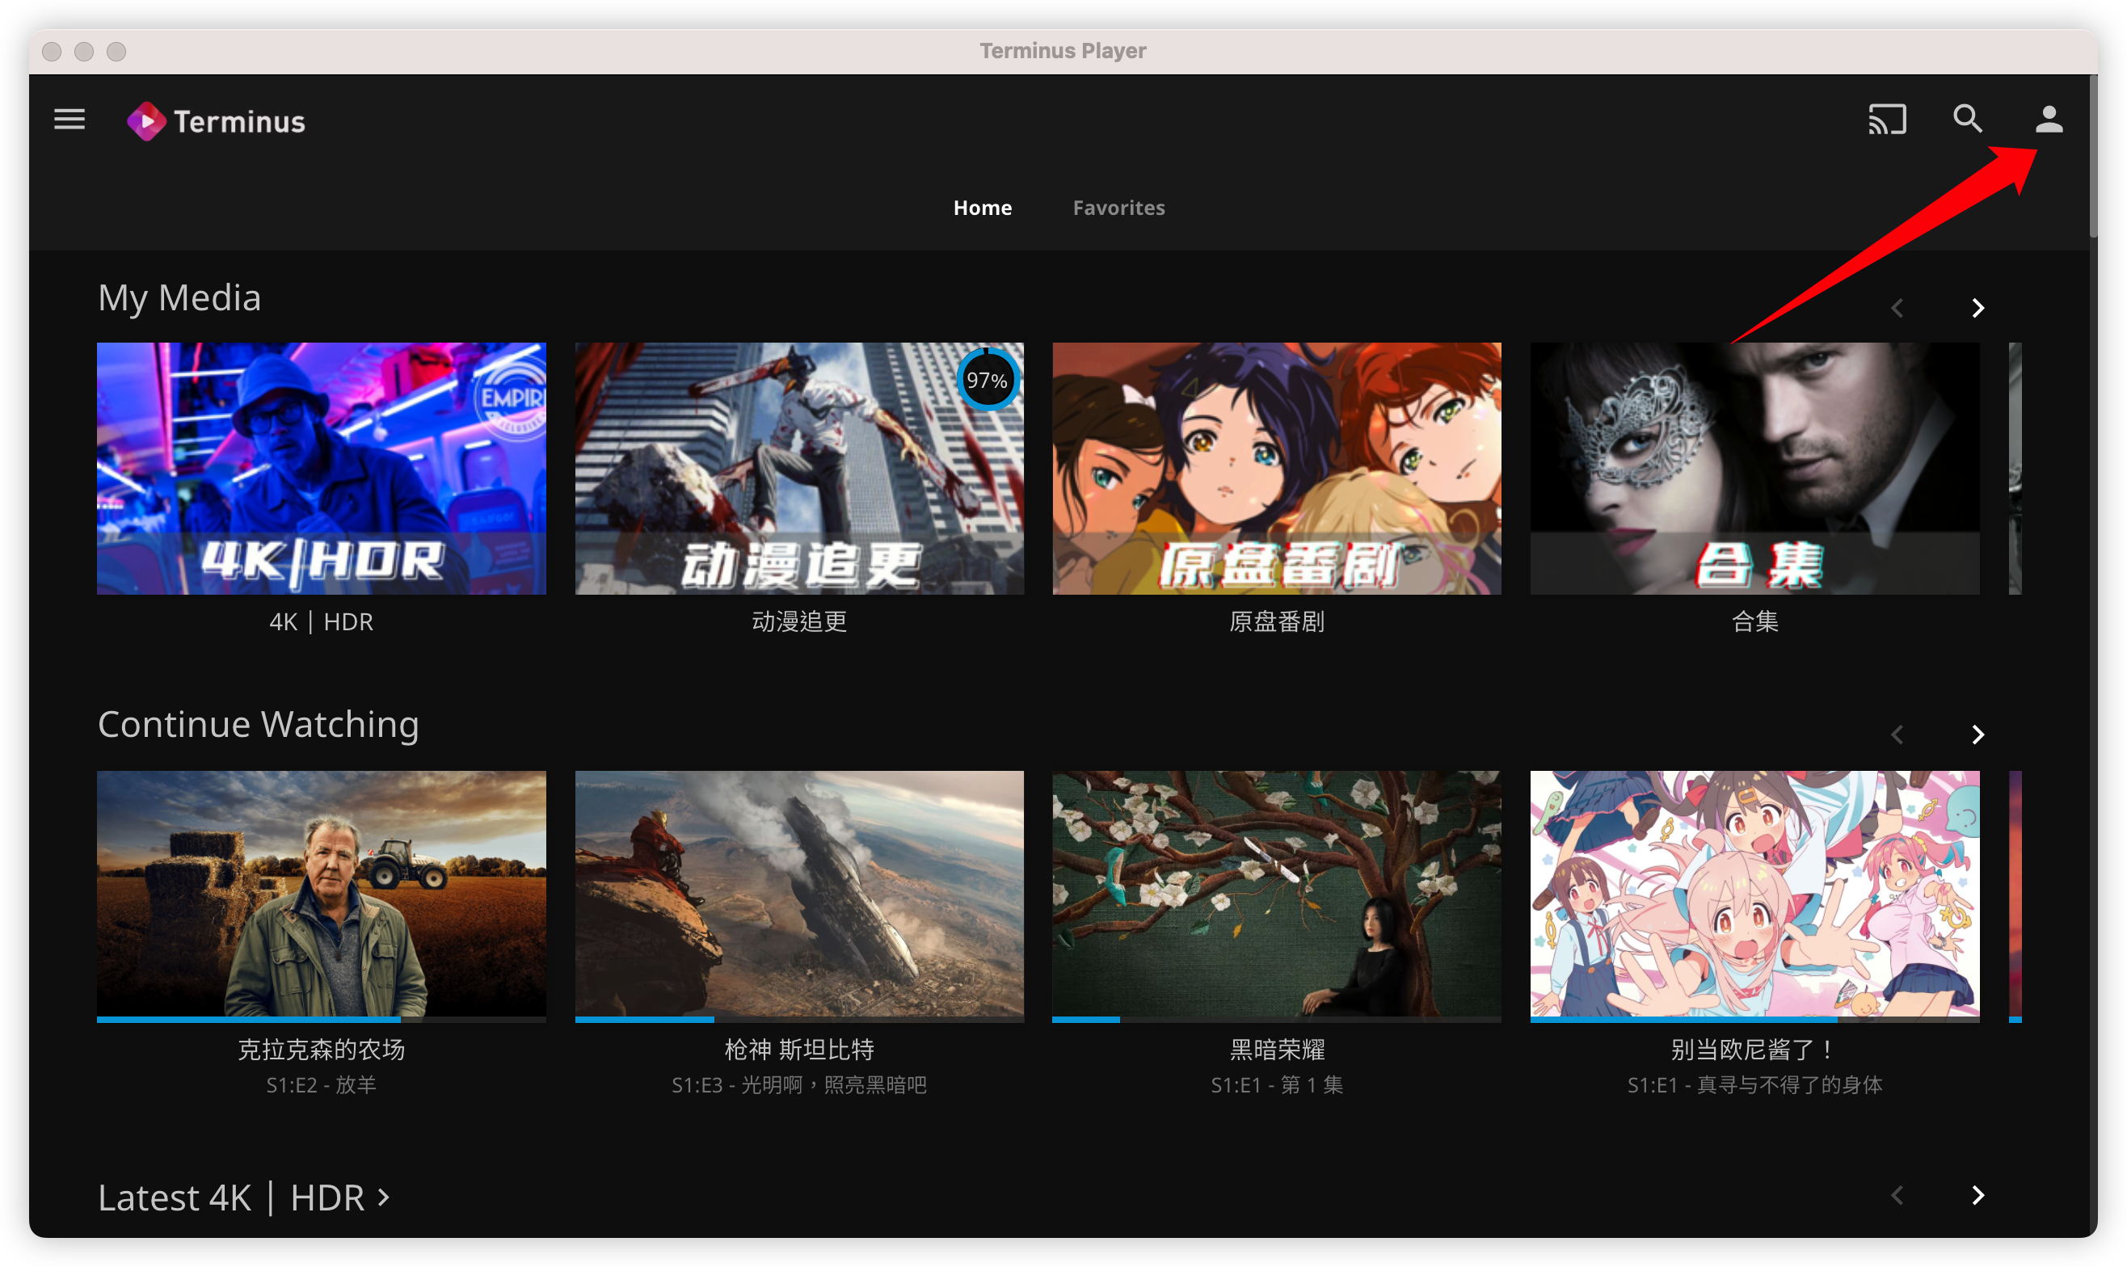Open the hamburger navigation menu
Viewport: 2127px width, 1267px height.
69,120
